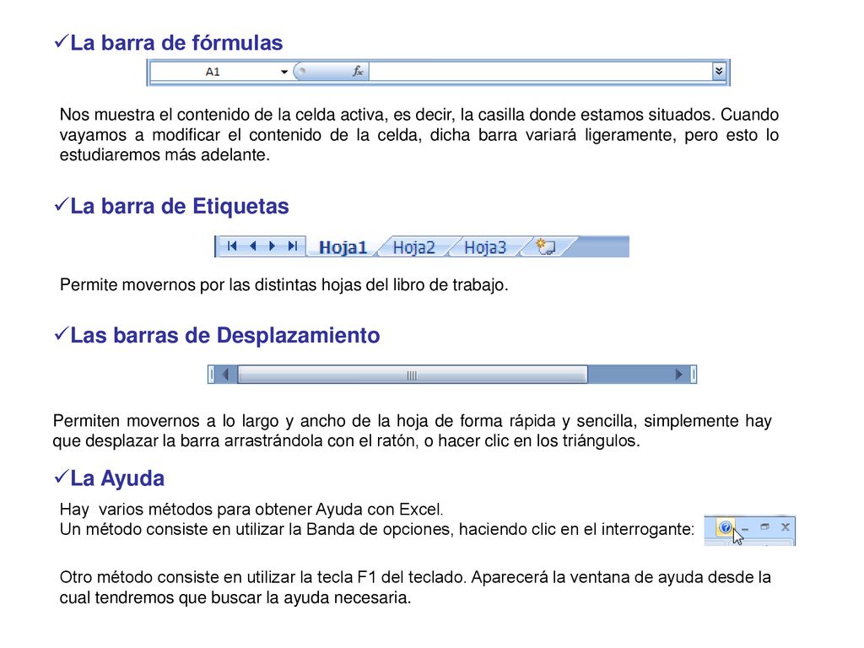Click the close X button
Screen dimensions: 864x648
(786, 526)
